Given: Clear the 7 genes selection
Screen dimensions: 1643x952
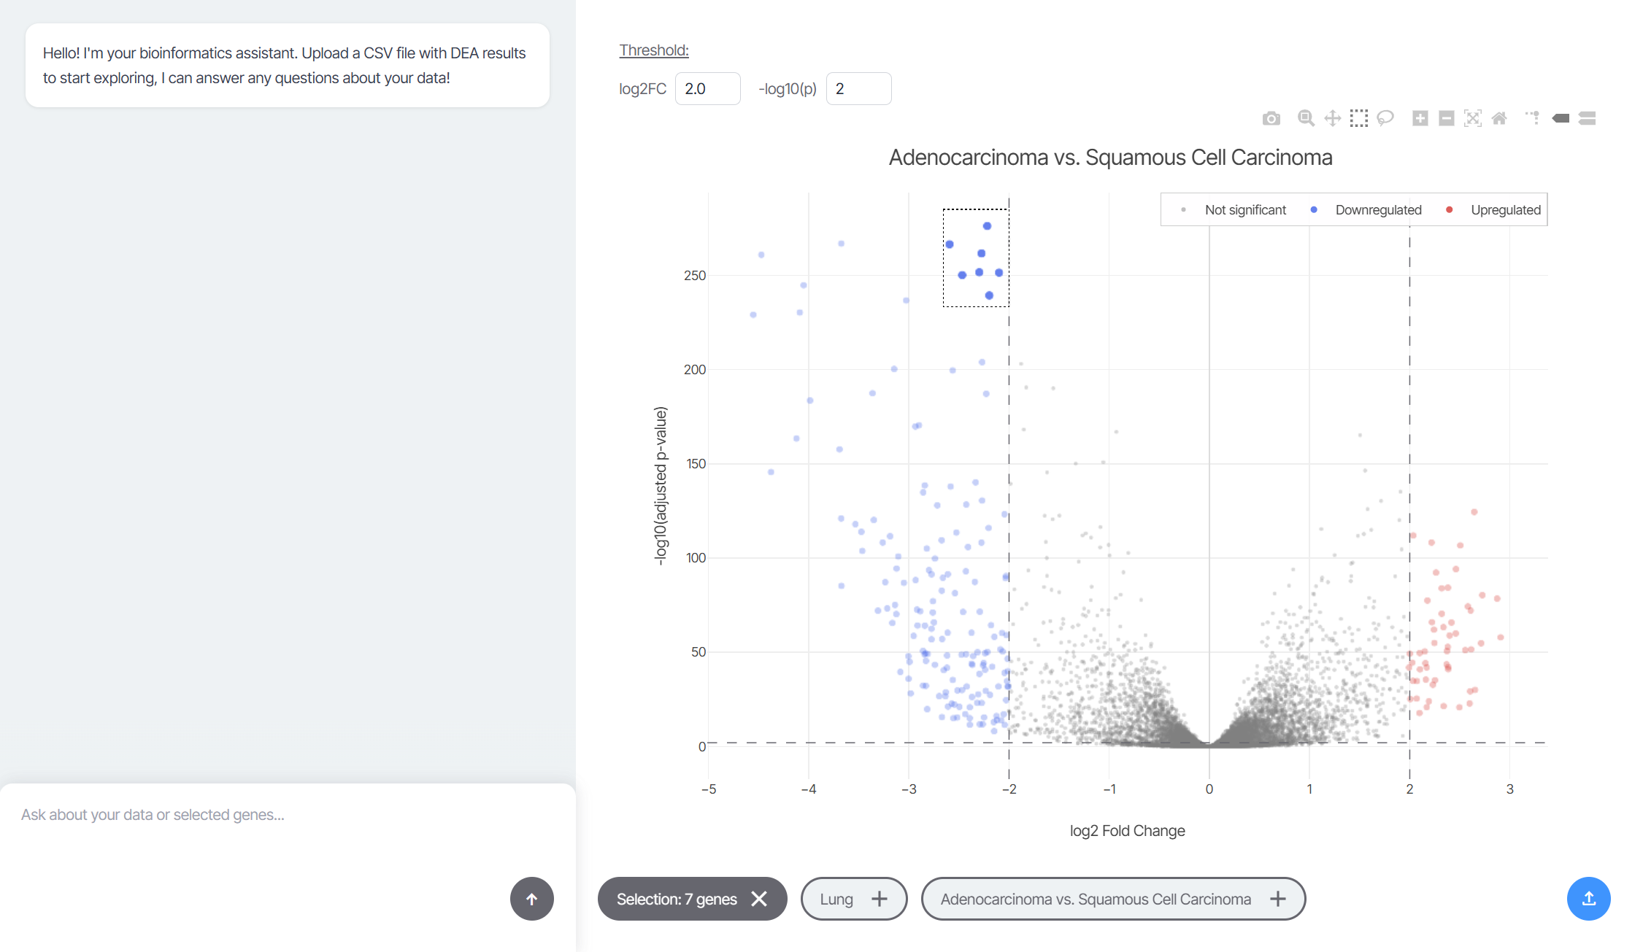Looking at the screenshot, I should (x=759, y=899).
